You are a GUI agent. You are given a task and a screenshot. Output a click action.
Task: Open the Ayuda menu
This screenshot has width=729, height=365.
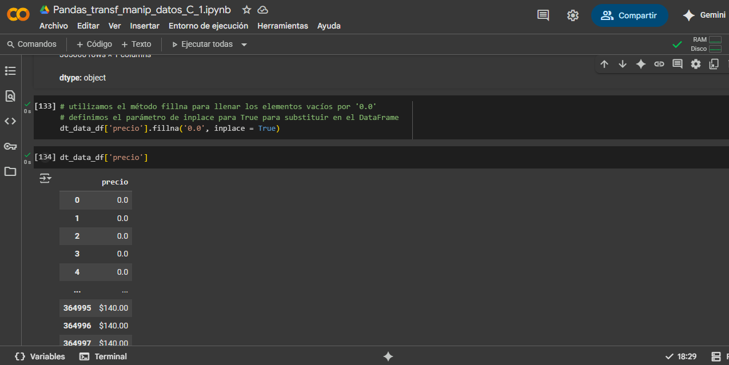(329, 26)
